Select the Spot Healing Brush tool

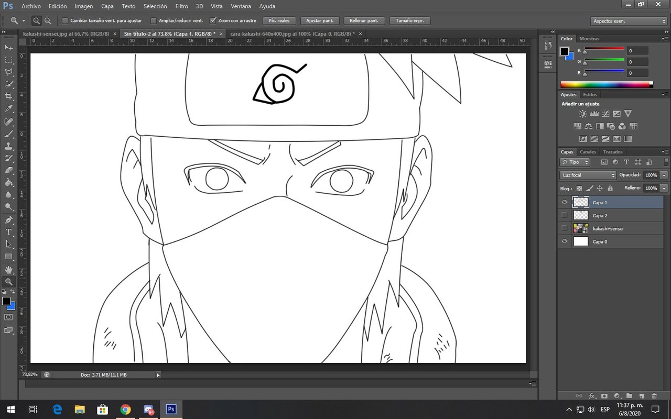click(x=9, y=122)
